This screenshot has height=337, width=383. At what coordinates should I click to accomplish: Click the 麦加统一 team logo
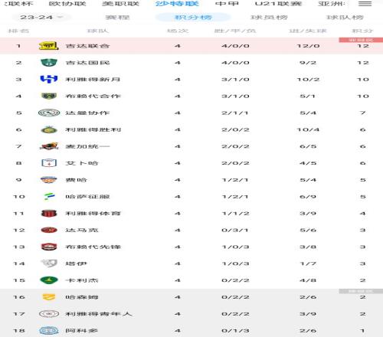[x=49, y=146]
